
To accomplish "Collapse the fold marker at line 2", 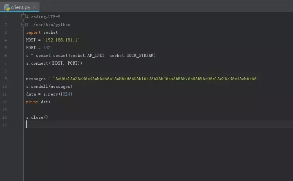I will tap(23, 24).
